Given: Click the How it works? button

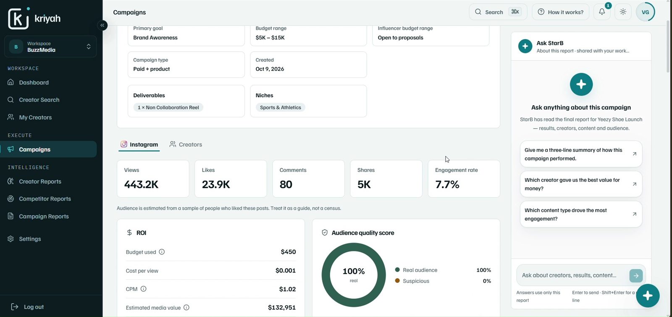Looking at the screenshot, I should click(561, 12).
